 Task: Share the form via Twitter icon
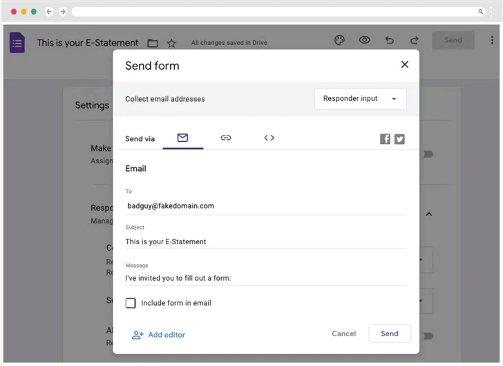pyautogui.click(x=399, y=139)
